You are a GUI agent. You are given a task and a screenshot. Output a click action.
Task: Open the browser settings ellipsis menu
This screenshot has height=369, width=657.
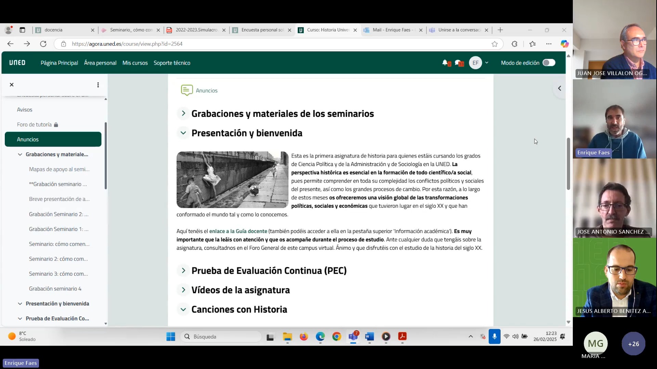point(549,44)
